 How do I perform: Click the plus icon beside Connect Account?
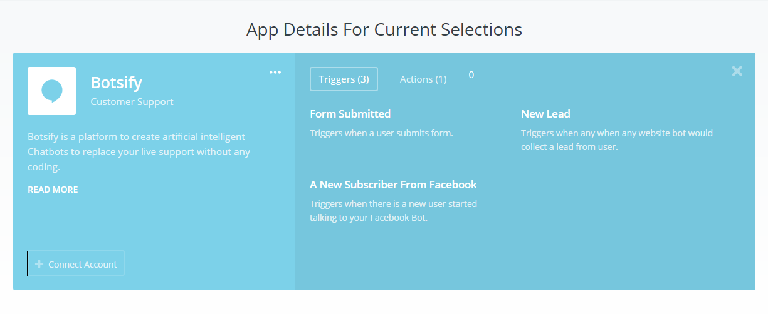tap(39, 264)
